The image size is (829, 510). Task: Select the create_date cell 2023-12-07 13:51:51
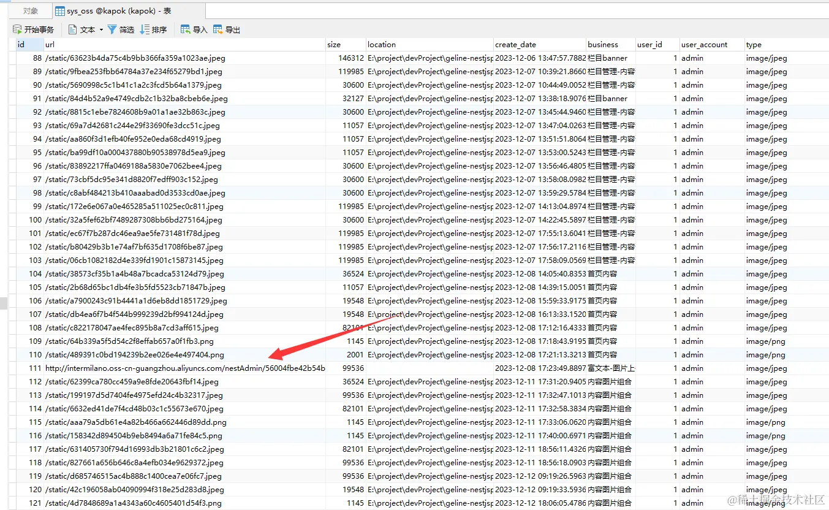tap(540, 139)
